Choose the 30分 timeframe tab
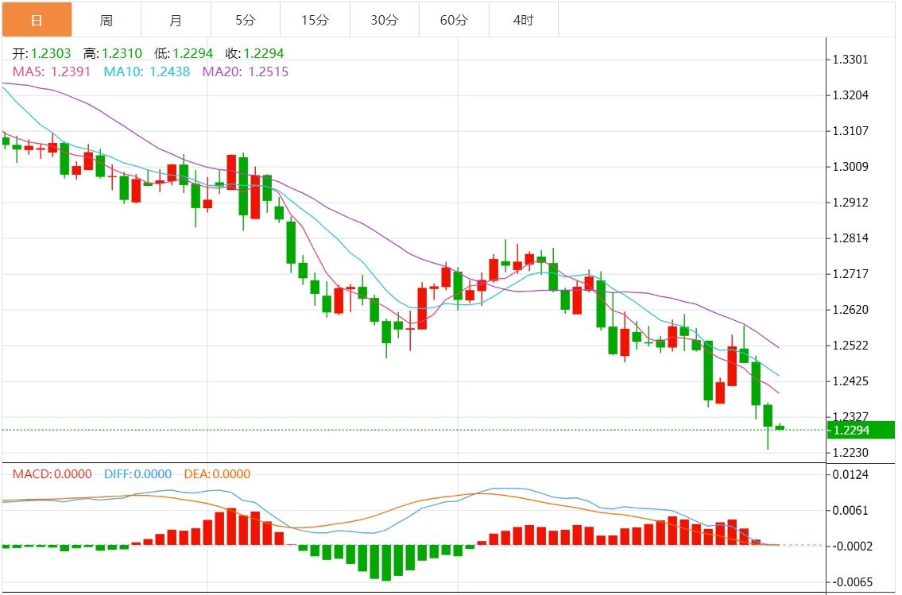902x595 pixels. (x=385, y=20)
